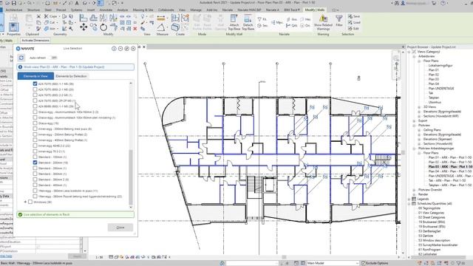Expand the Windows (36) tree node
The width and height of the screenshot is (473, 266).
point(25,202)
